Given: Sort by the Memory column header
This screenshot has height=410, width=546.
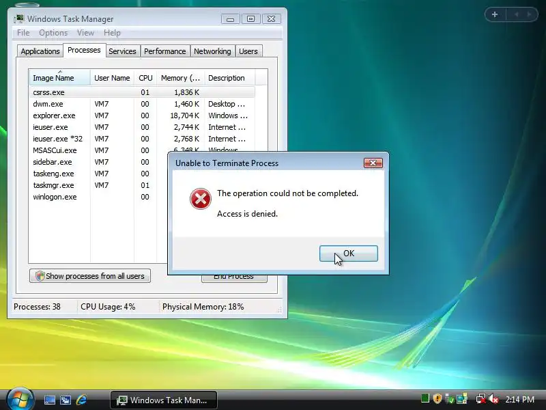Looking at the screenshot, I should pyautogui.click(x=180, y=78).
